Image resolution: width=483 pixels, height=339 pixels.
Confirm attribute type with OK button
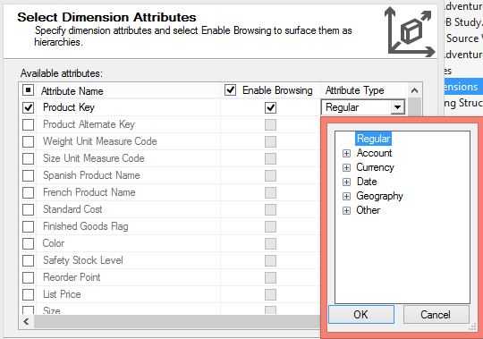361,315
